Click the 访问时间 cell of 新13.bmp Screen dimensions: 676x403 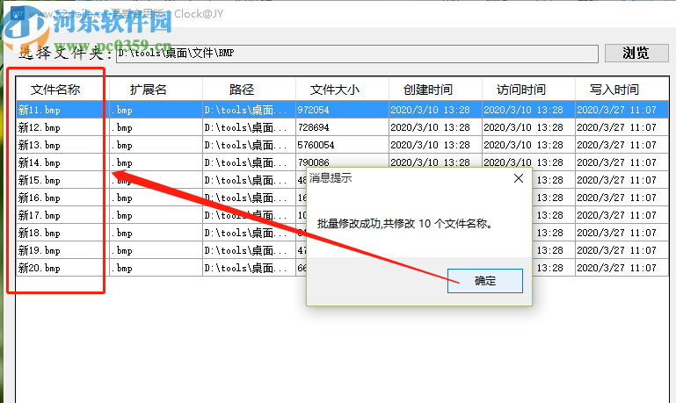(x=528, y=145)
